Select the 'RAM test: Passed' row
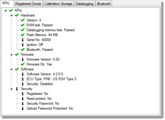This screenshot has width=165, height=120. click(x=39, y=25)
